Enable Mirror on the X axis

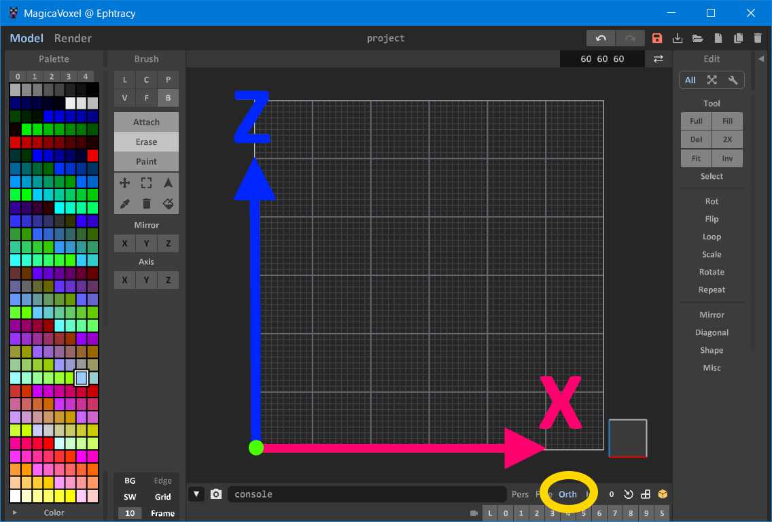(124, 243)
